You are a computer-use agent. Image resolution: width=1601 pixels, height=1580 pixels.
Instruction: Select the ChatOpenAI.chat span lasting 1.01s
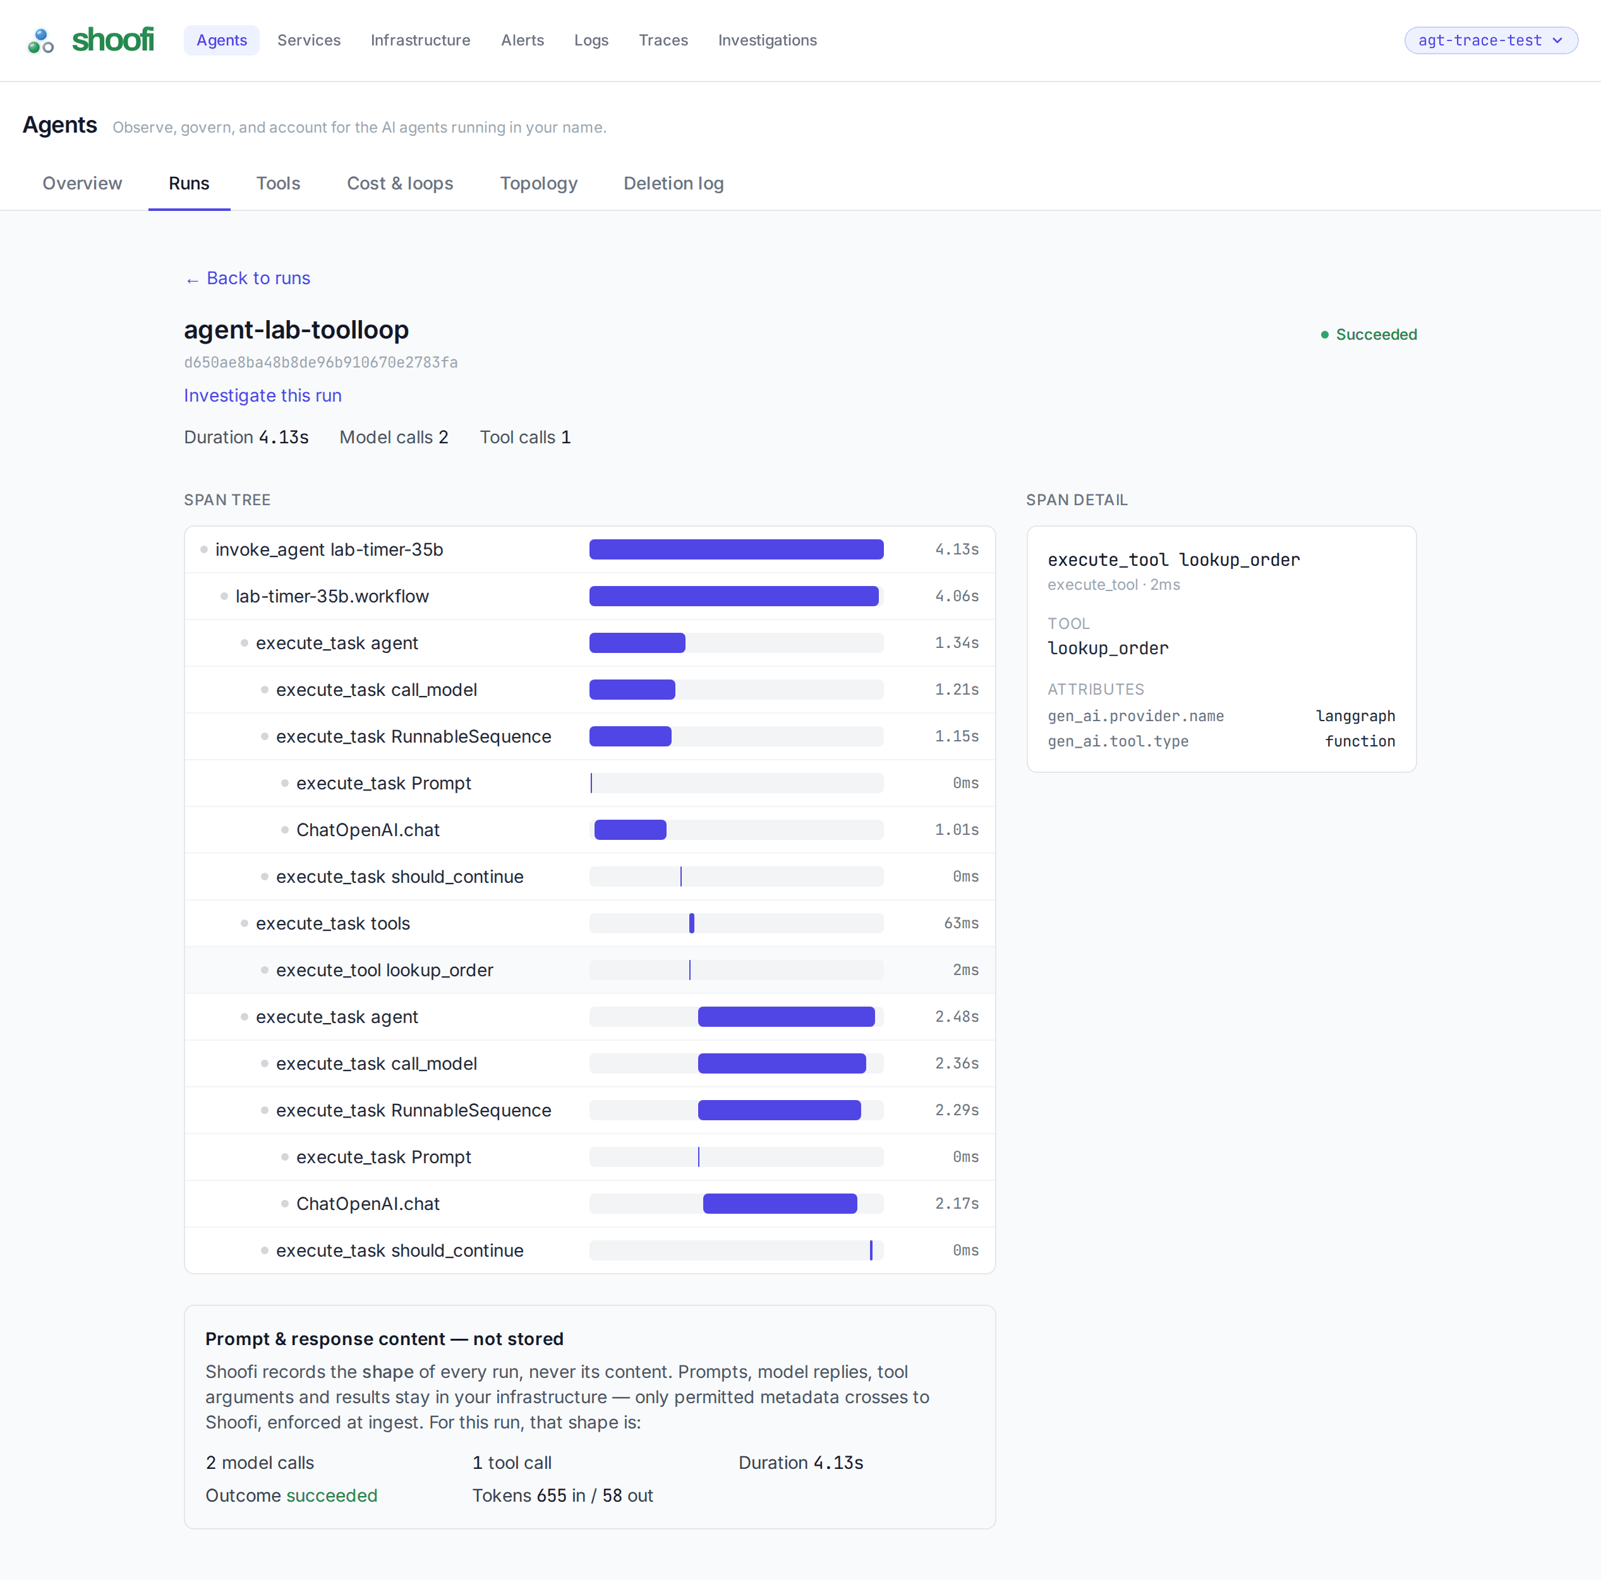pos(589,830)
